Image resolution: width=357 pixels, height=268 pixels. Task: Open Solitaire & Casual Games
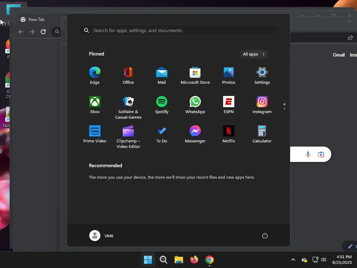128,108
